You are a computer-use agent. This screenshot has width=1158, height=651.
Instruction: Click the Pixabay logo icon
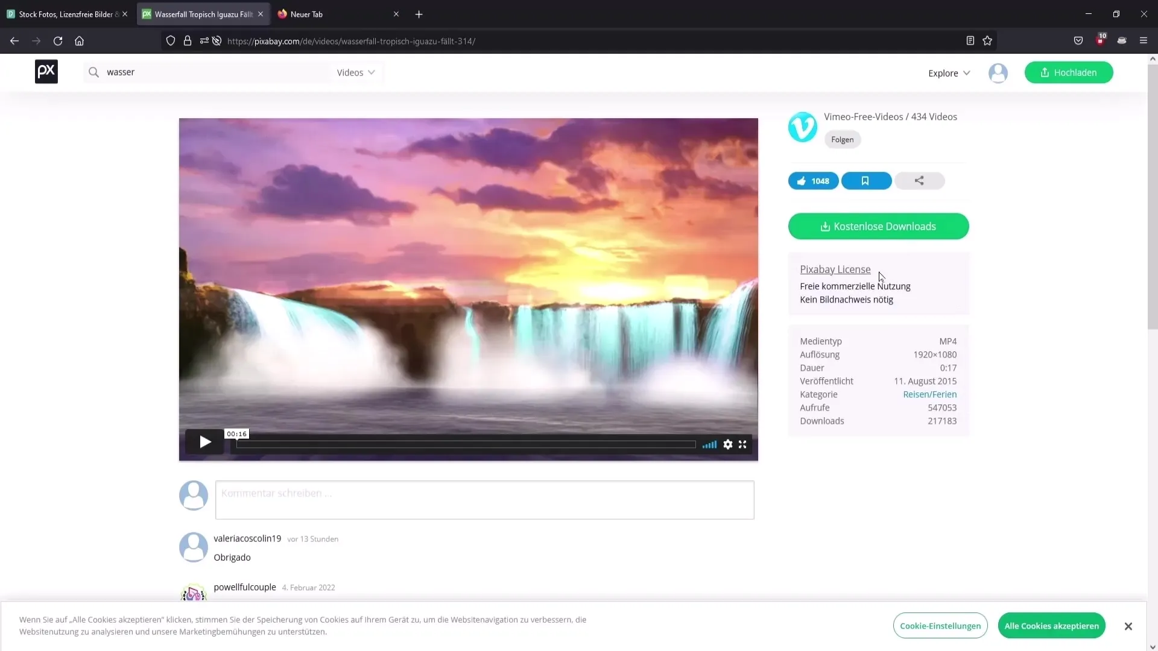tap(45, 72)
